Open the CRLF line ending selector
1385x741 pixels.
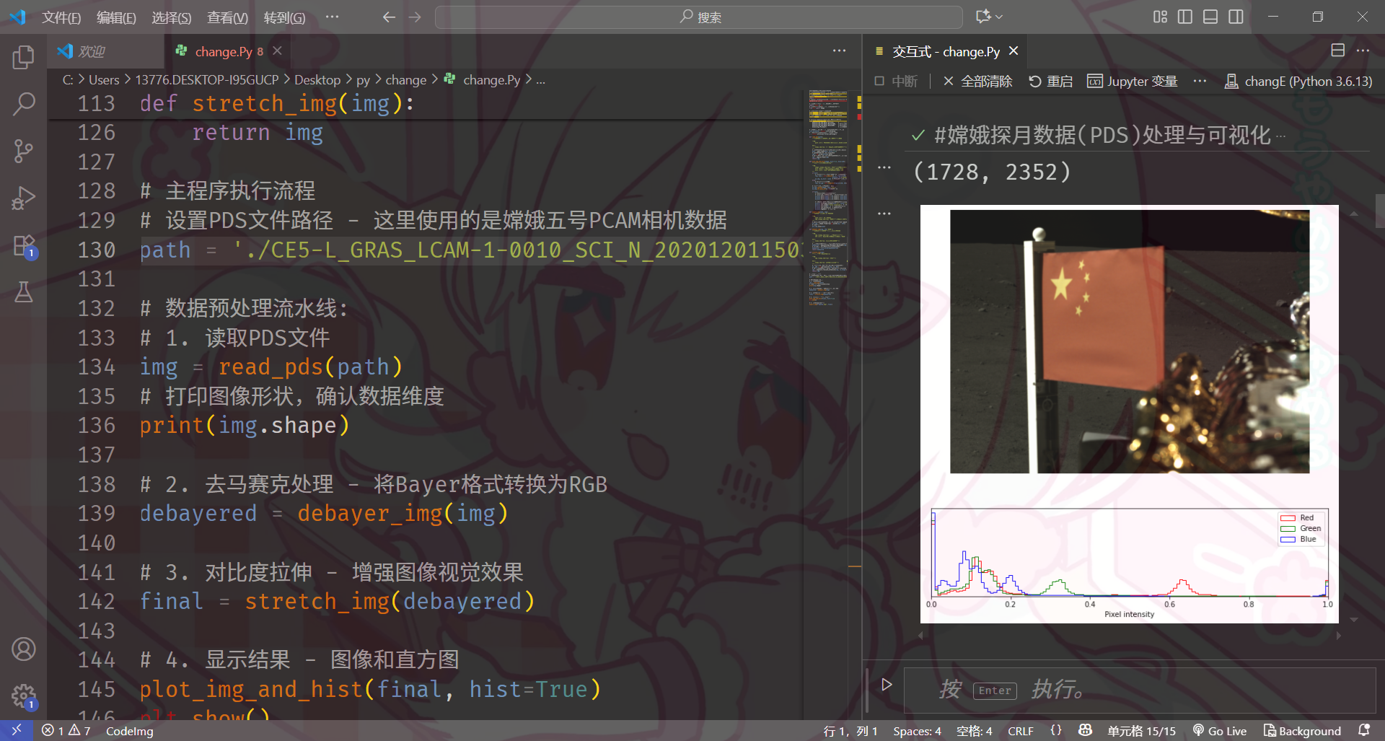point(1020,731)
